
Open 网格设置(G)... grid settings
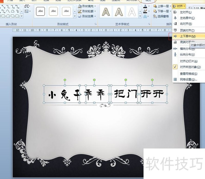pyautogui.click(x=188, y=79)
